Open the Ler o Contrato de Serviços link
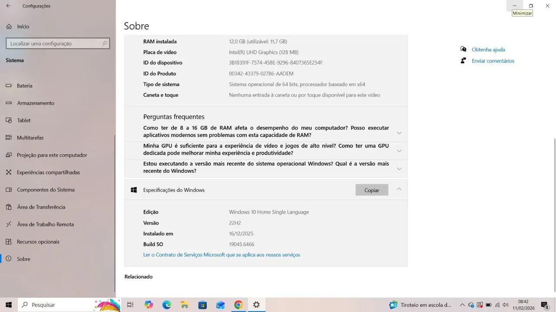 tap(222, 255)
